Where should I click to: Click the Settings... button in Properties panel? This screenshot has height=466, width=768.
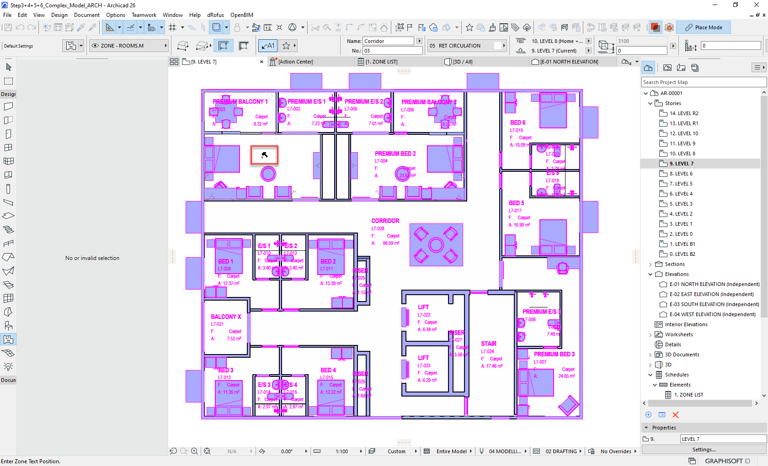pyautogui.click(x=703, y=449)
